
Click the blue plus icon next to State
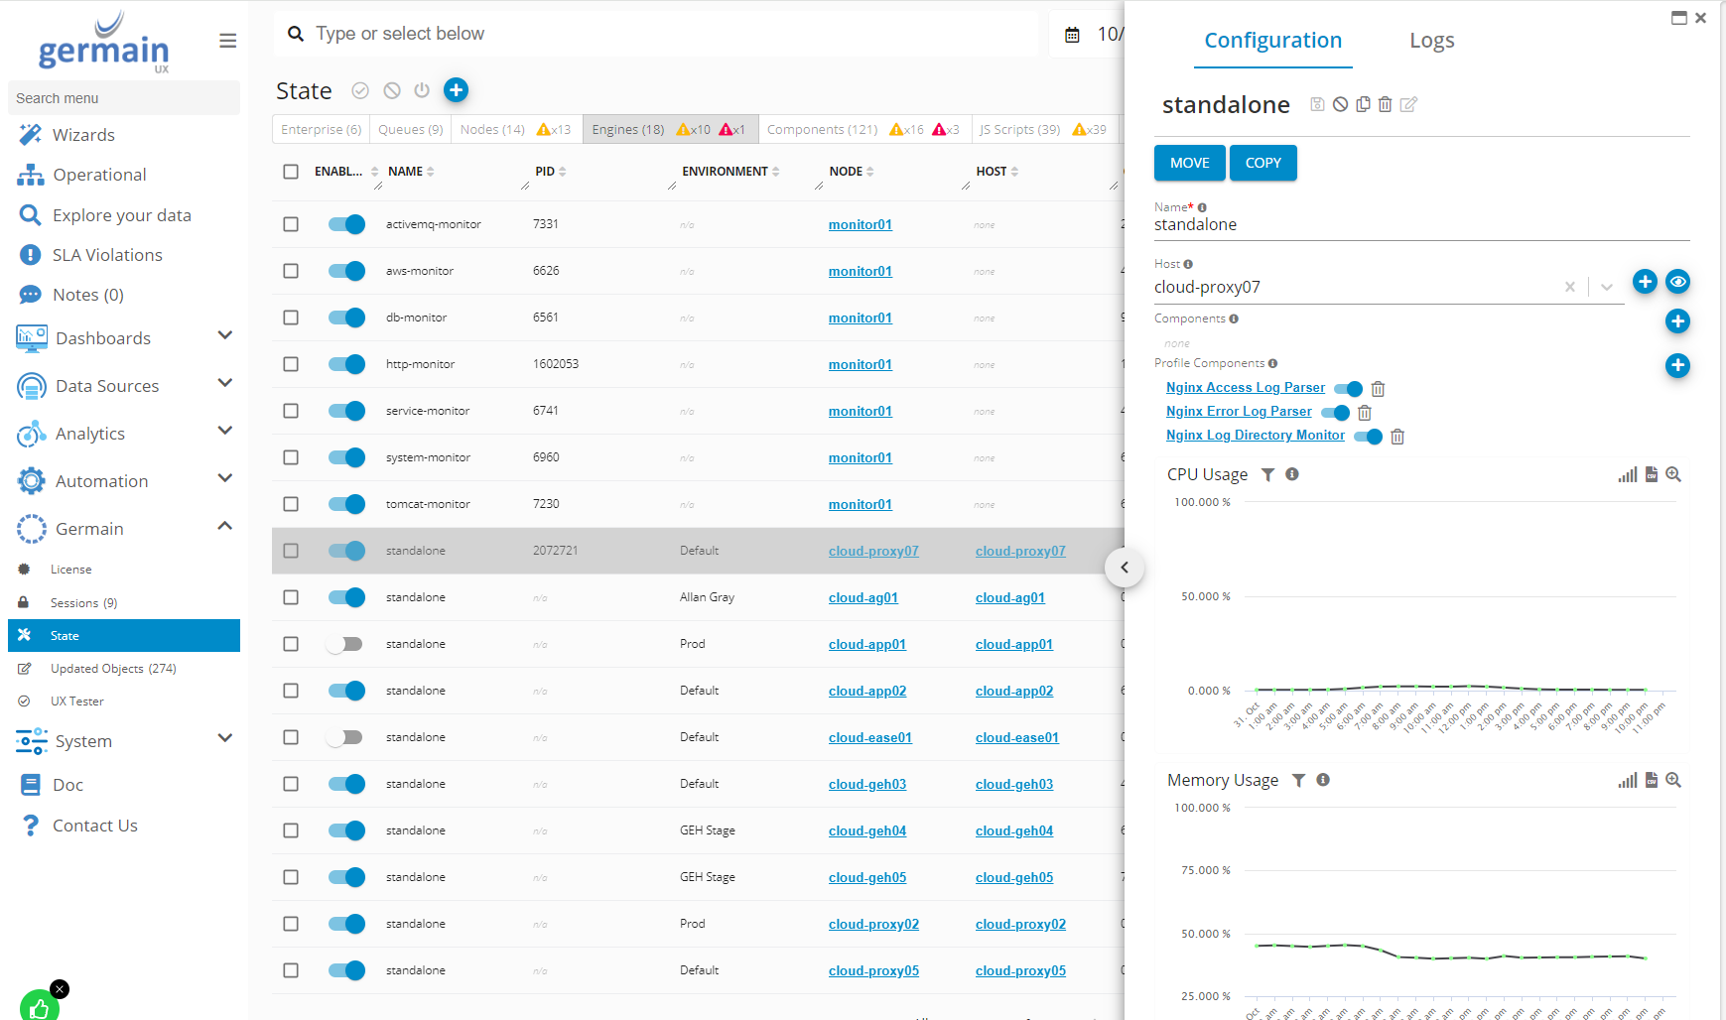(x=456, y=90)
